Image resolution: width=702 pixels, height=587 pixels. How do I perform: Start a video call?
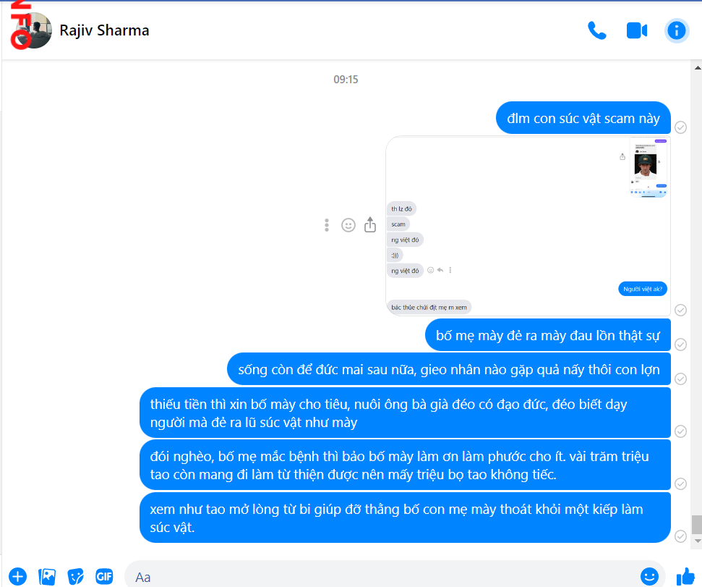[637, 30]
